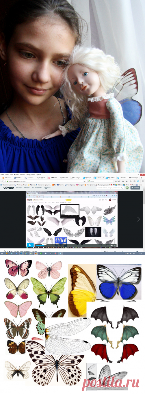Click the green user avatar icon
The width and height of the screenshot is (145, 394).
[127, 188]
